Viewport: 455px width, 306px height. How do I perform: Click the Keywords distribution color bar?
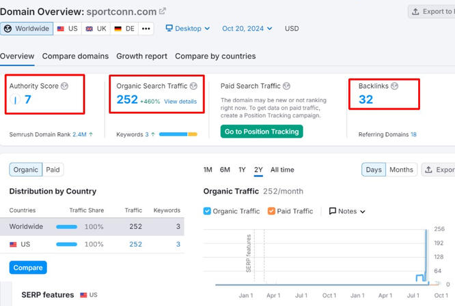tap(178, 134)
